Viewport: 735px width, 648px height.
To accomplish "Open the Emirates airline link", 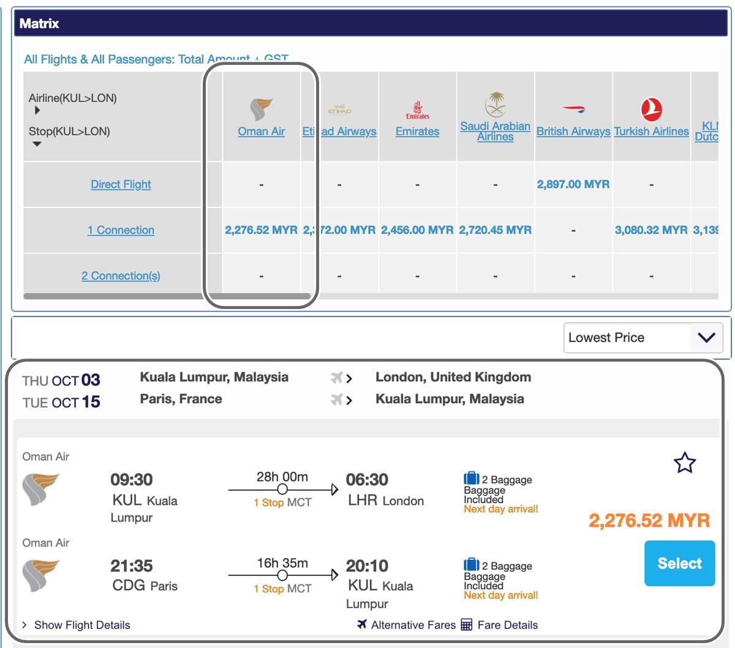I will [x=418, y=132].
